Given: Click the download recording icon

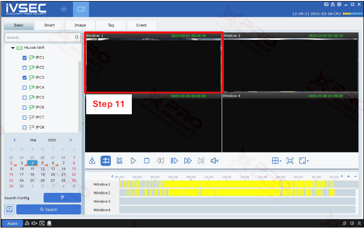Looking at the screenshot, I should pos(92,161).
